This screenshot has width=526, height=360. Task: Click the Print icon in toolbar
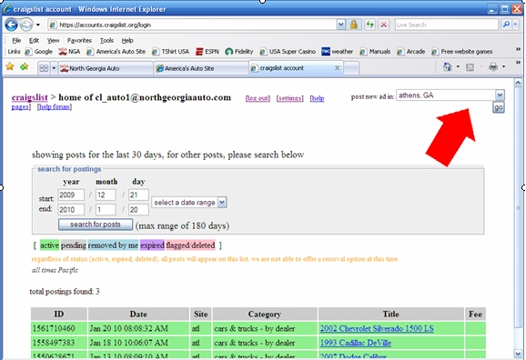click(493, 67)
